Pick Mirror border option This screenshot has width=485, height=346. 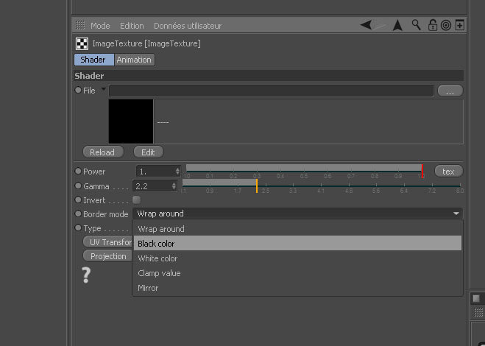coord(297,288)
